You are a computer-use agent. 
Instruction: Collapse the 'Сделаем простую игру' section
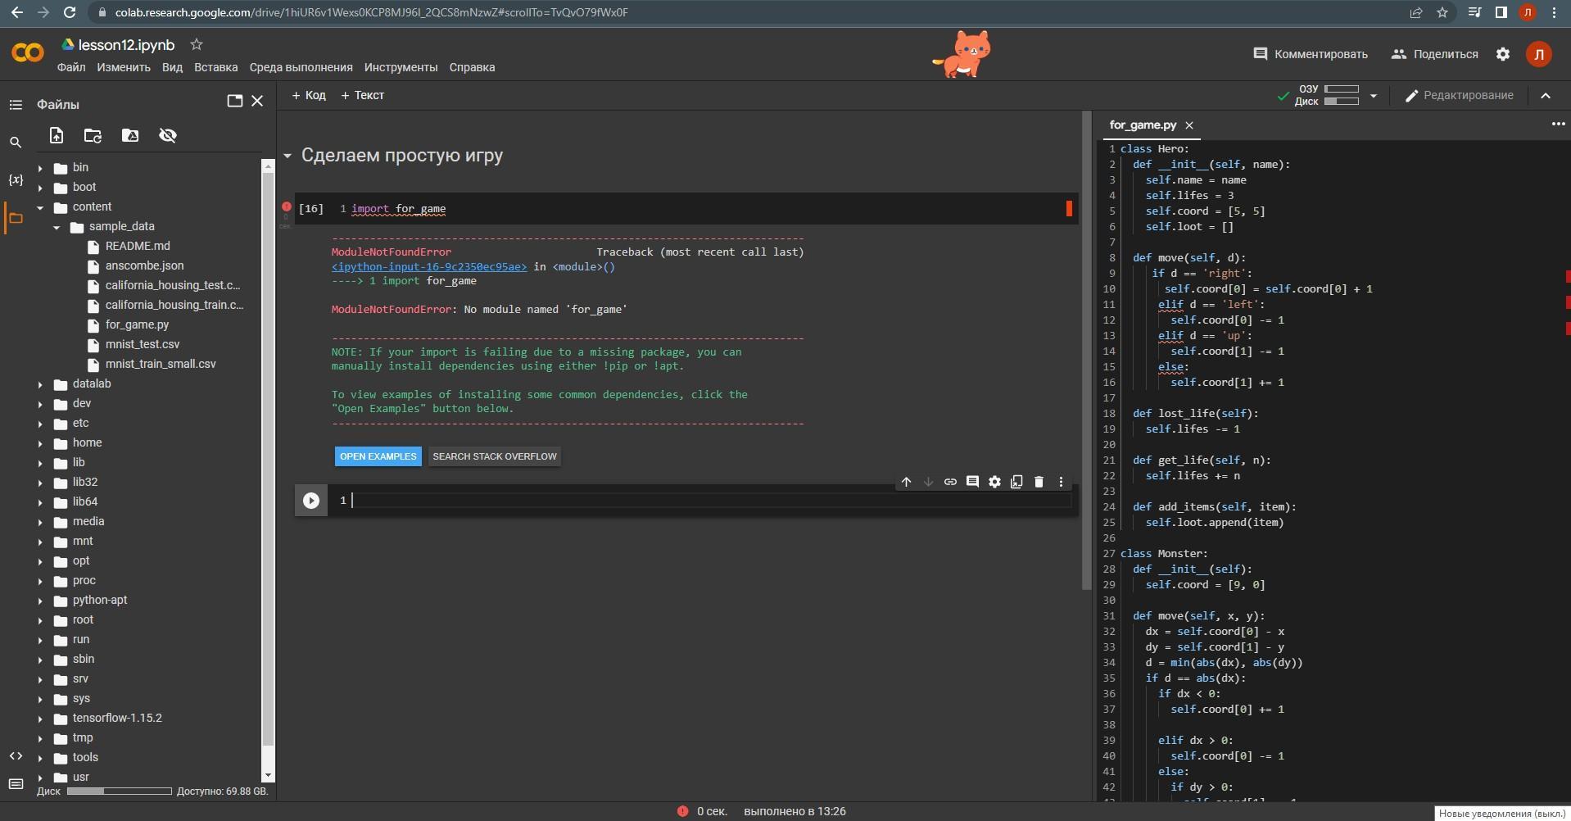pos(287,156)
